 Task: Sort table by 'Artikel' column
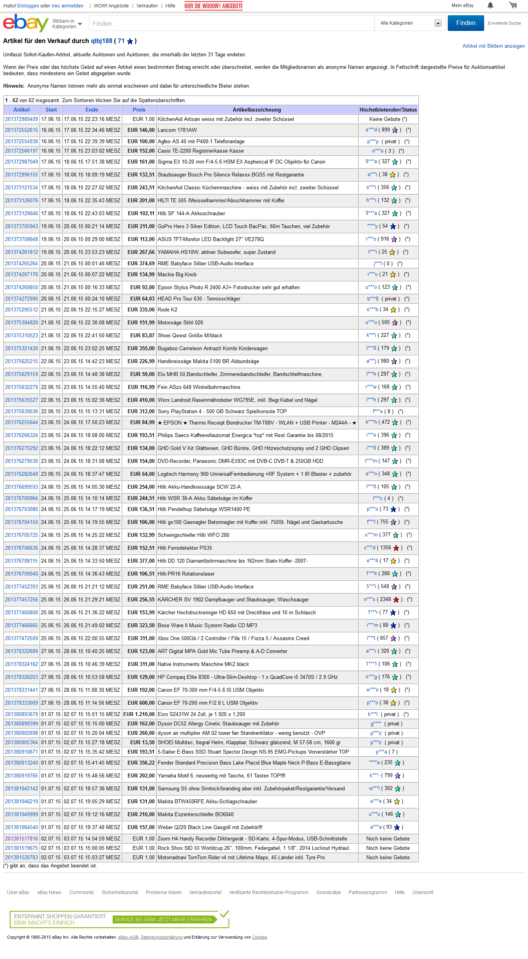[x=22, y=110]
